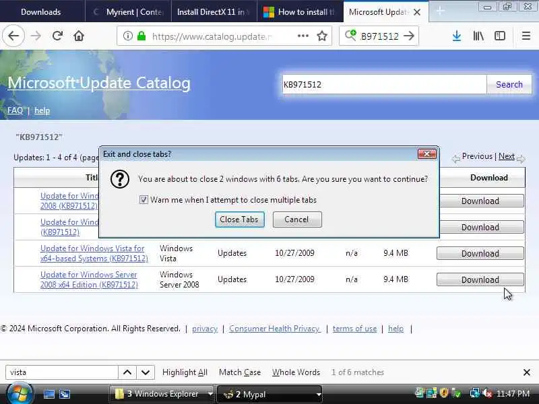Viewport: 539px width, 404px height.
Task: Click the 11:47 PM taskbar clock
Action: 513,393
